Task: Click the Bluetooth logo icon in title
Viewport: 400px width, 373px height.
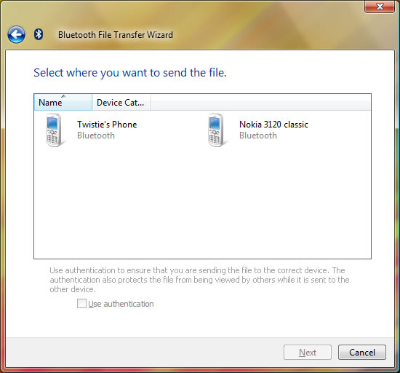Action: [x=39, y=34]
